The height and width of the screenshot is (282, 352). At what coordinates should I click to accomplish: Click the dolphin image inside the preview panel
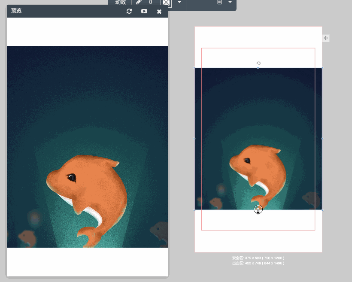coord(87,147)
